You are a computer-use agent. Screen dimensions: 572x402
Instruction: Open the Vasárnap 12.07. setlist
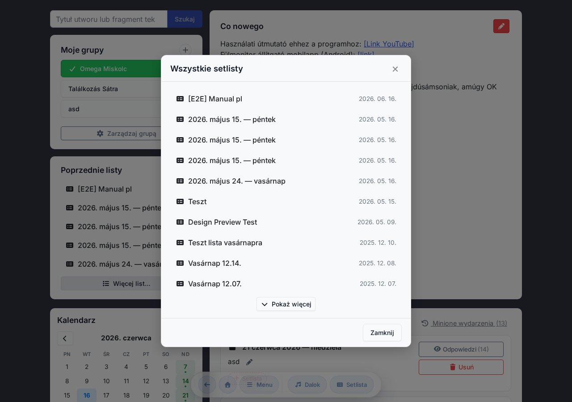[286, 284]
